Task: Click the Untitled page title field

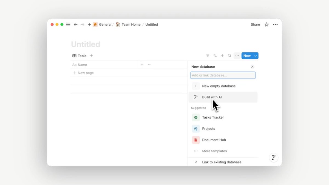Action: pos(86,44)
